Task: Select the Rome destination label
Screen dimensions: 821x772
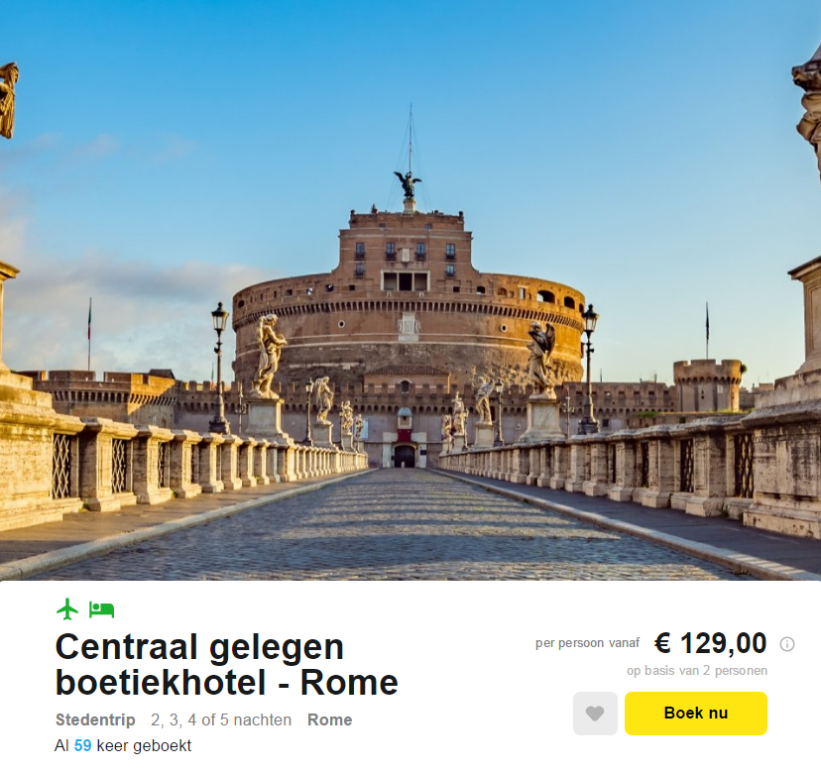Action: 330,719
